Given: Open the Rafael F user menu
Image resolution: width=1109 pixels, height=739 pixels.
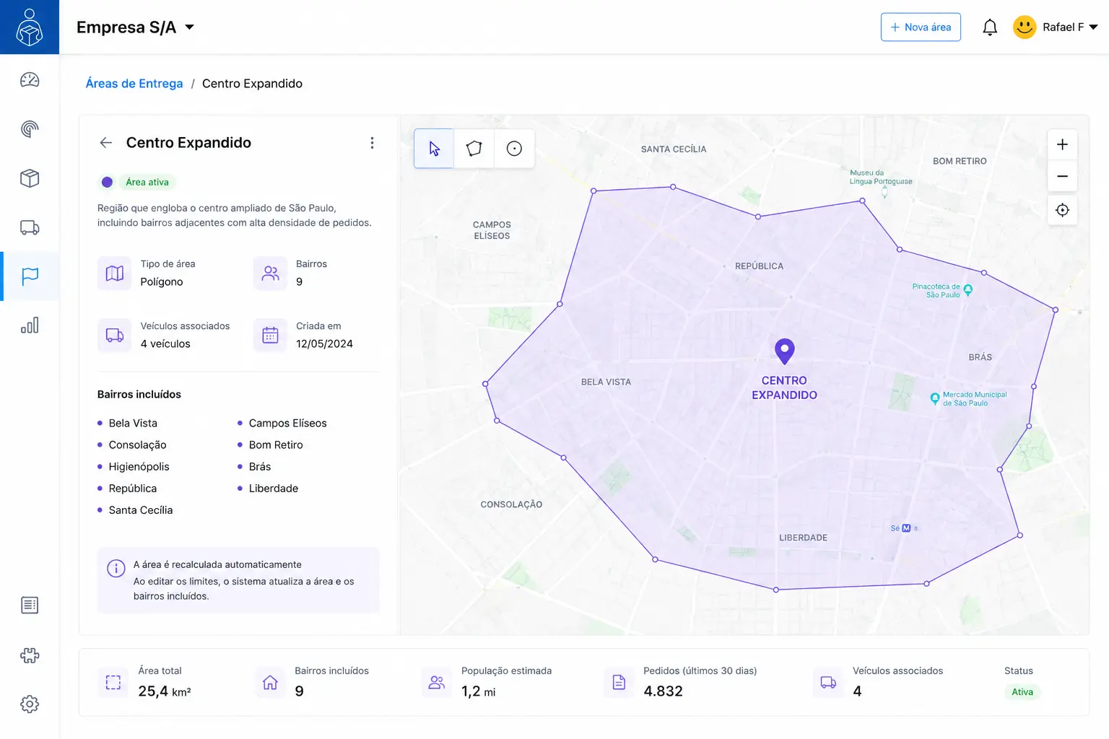Looking at the screenshot, I should [1056, 27].
